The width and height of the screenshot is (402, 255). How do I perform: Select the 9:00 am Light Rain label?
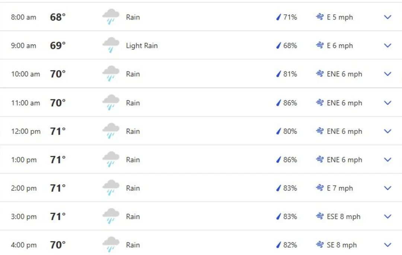(x=142, y=46)
